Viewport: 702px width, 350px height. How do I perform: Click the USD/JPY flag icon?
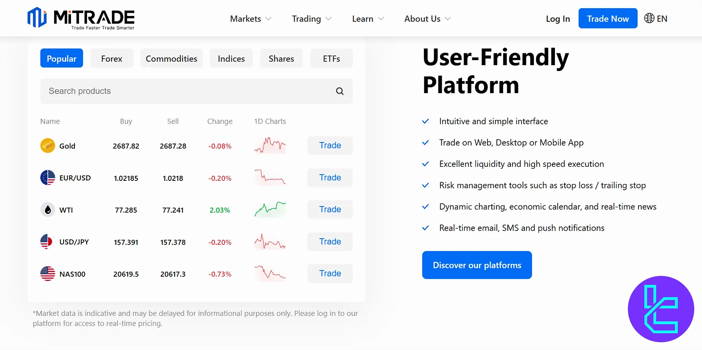coord(48,242)
